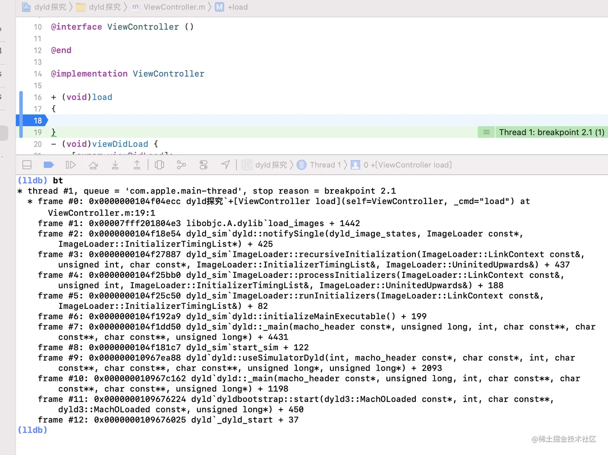Open +load method in jump bar

click(232, 7)
